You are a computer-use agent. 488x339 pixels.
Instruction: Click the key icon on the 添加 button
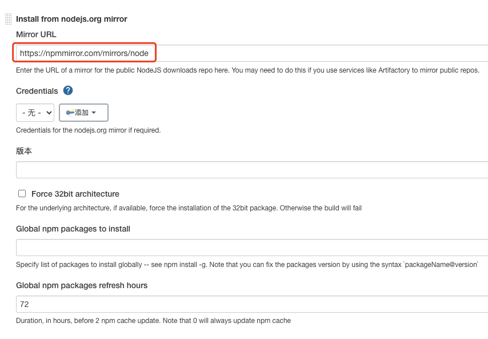[x=70, y=113]
